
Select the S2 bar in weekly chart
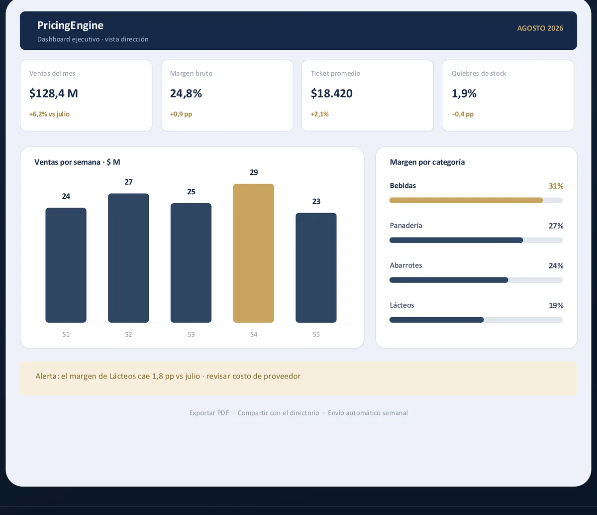click(x=128, y=258)
